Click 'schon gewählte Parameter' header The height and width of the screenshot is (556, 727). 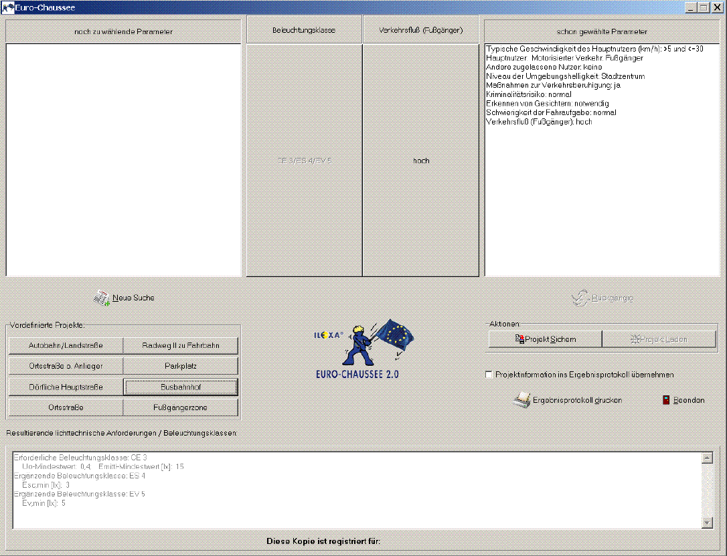click(x=602, y=31)
